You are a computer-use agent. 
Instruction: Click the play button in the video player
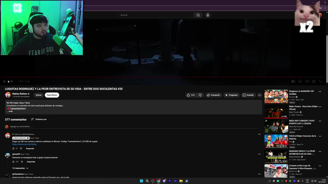pyautogui.click(x=4, y=82)
